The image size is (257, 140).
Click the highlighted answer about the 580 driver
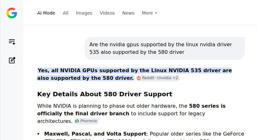coord(134,74)
